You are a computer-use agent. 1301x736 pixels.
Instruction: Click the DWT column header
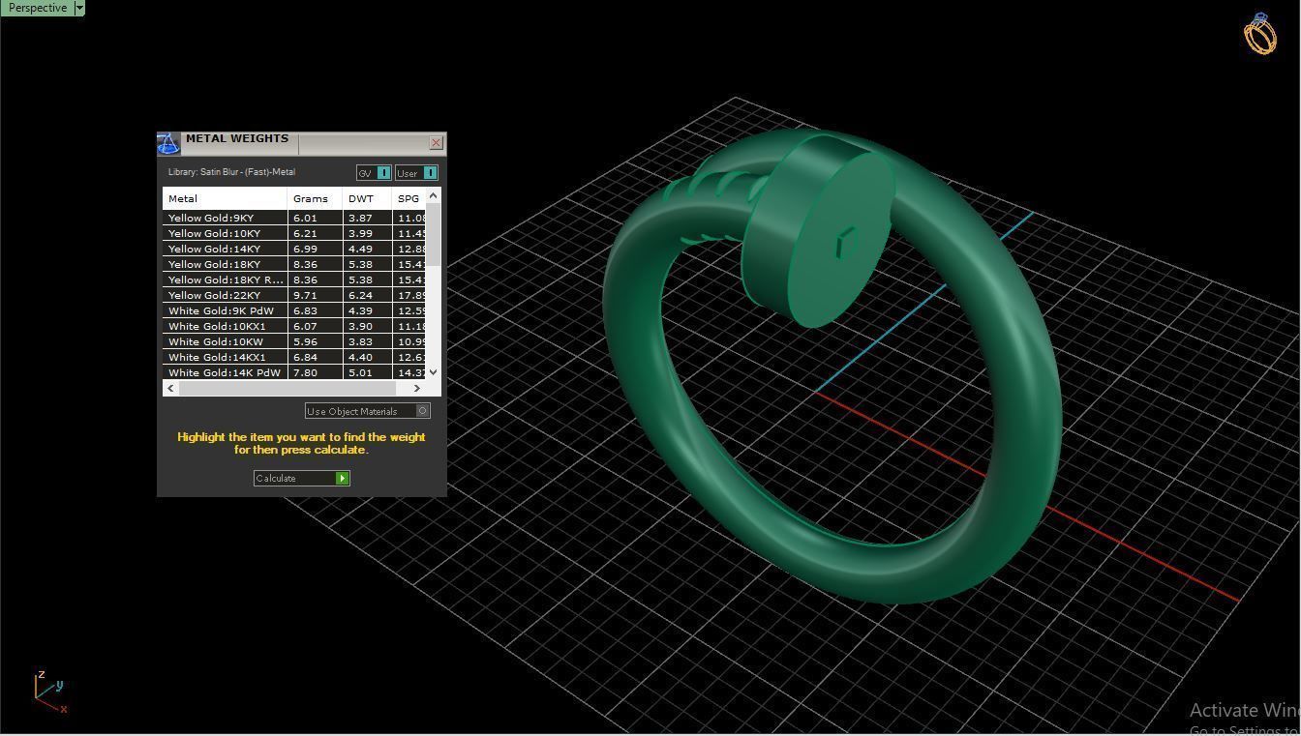coord(368,198)
